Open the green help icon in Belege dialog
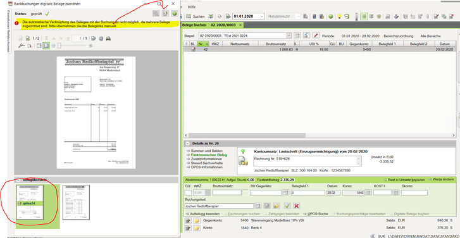460x238 pixels. [175, 13]
